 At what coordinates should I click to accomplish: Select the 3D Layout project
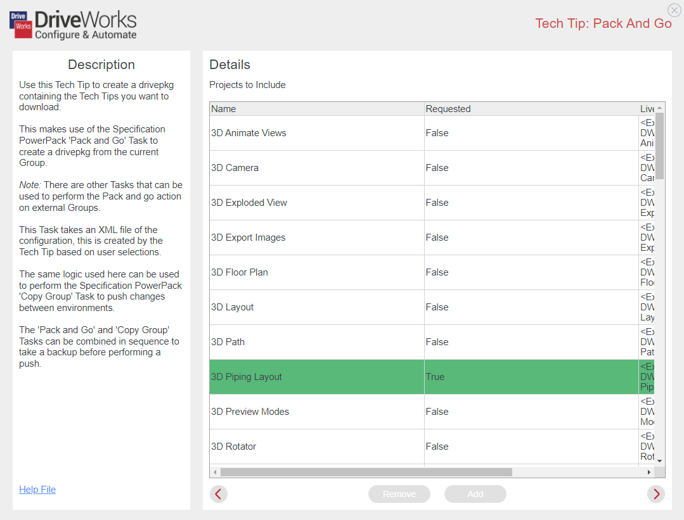317,307
